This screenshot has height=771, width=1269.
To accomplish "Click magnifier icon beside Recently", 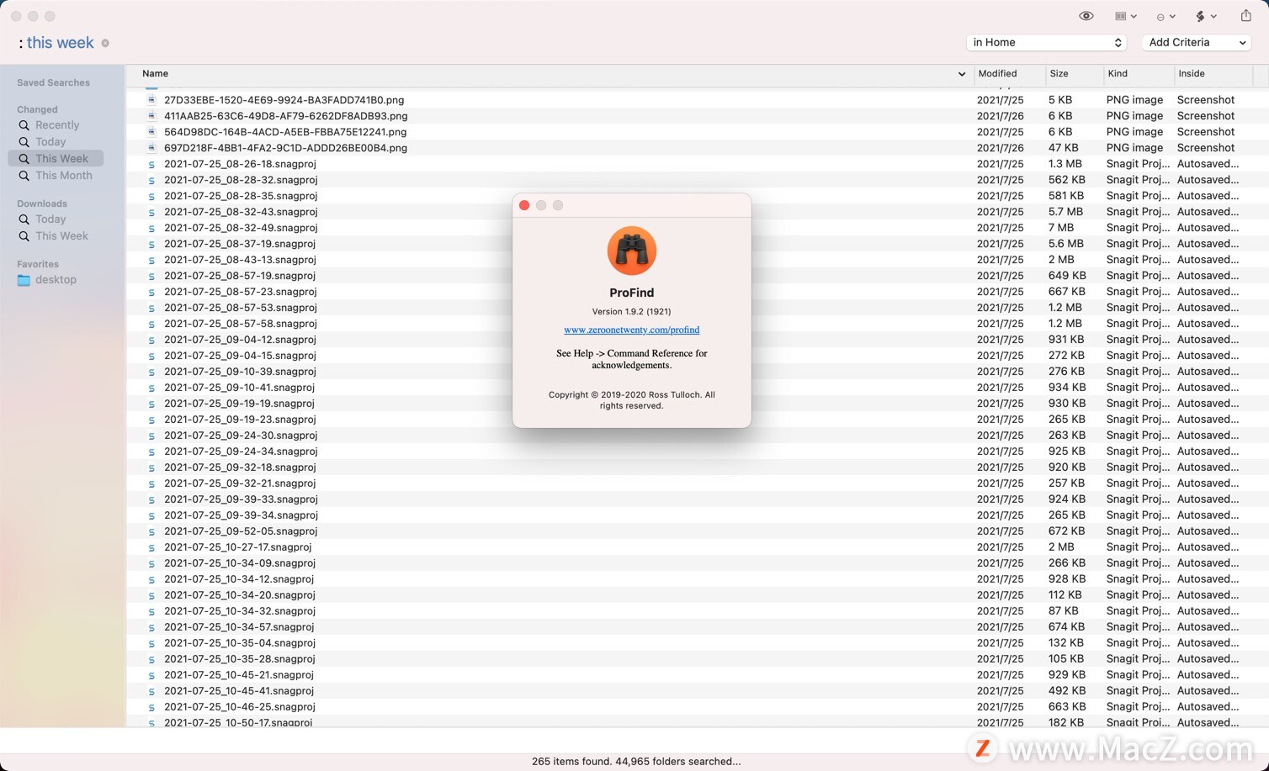I will coord(24,125).
